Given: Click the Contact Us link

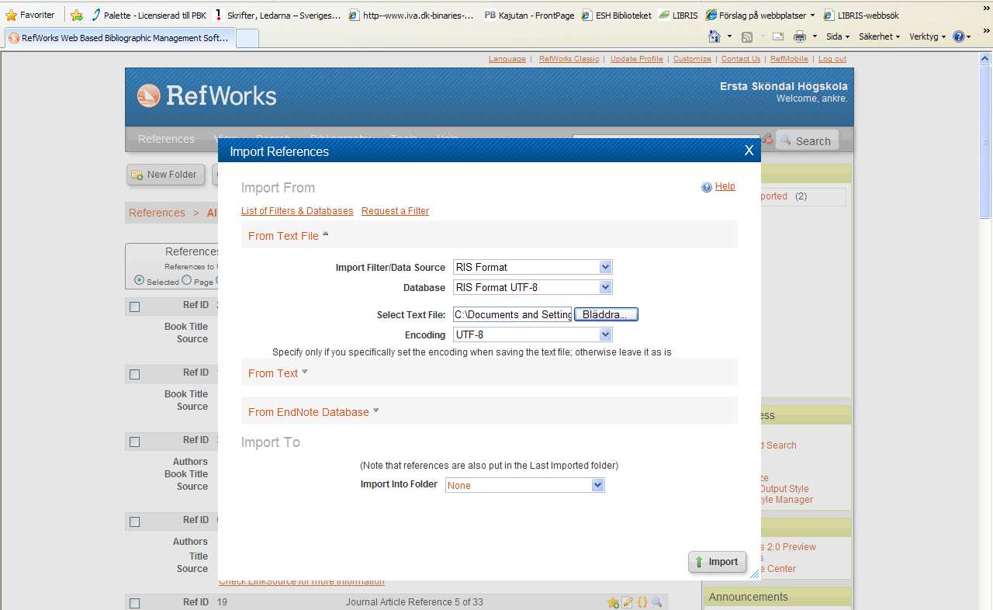Looking at the screenshot, I should point(741,59).
